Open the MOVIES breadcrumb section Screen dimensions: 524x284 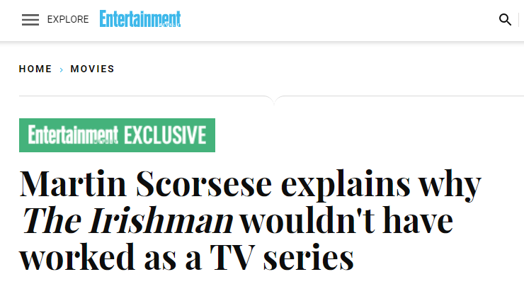tap(92, 69)
